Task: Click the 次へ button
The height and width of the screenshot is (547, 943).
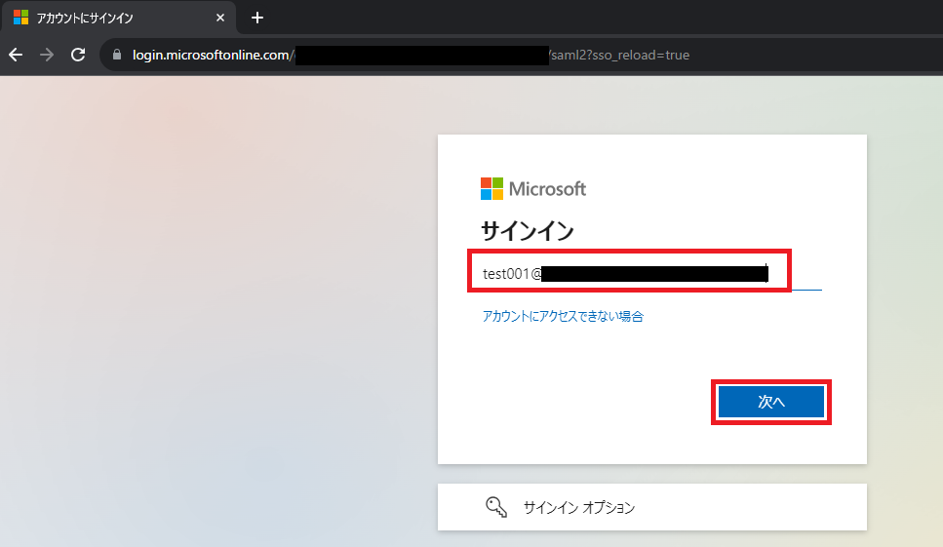Action: [x=771, y=402]
